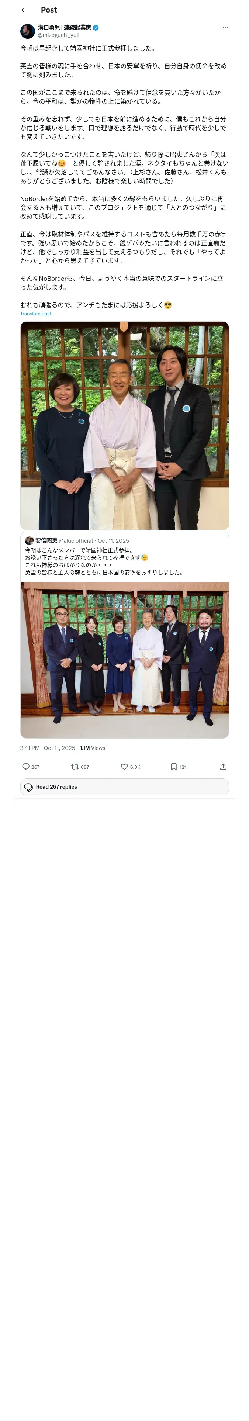
Task: Open the @mizoguchi_yuji handle link
Action: tap(59, 35)
